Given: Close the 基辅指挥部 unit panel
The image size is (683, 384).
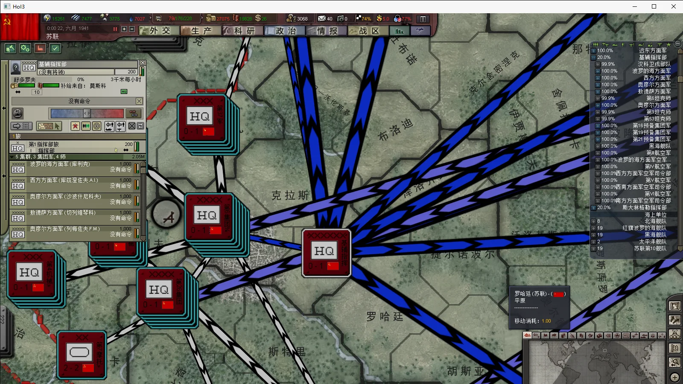Looking at the screenshot, I should tap(143, 63).
